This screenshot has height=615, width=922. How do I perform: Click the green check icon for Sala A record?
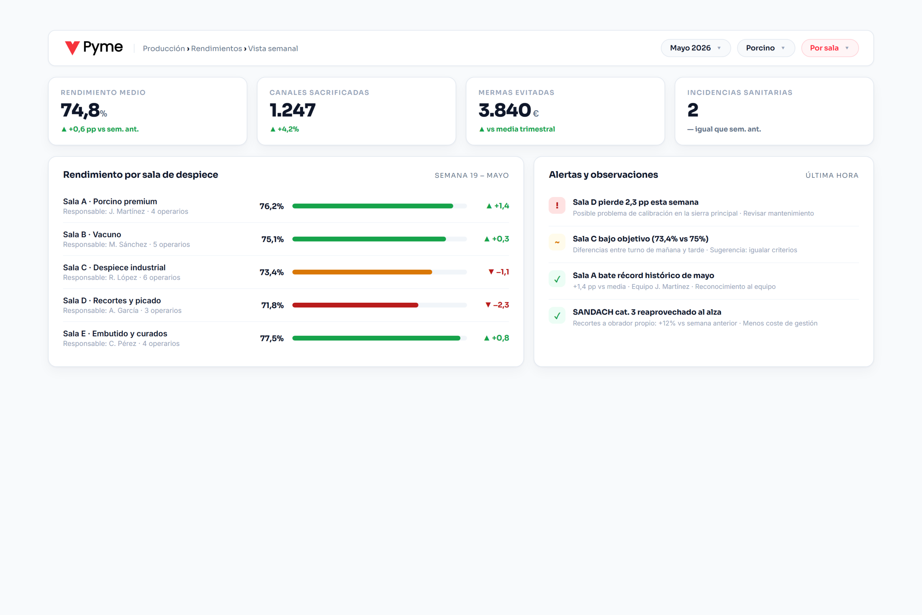click(x=557, y=279)
